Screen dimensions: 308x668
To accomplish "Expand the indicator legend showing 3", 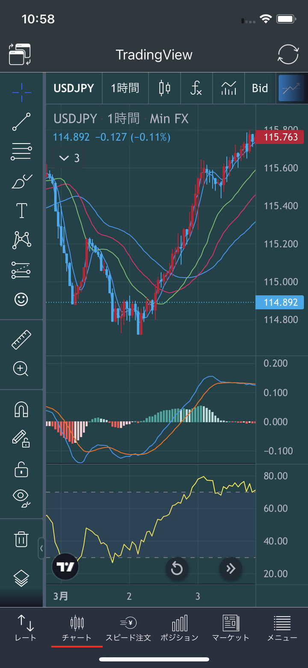I will (69, 158).
